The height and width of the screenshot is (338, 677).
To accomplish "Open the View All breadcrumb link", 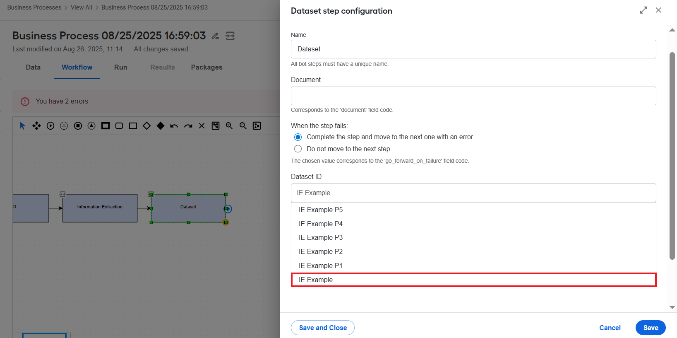I will click(x=82, y=7).
